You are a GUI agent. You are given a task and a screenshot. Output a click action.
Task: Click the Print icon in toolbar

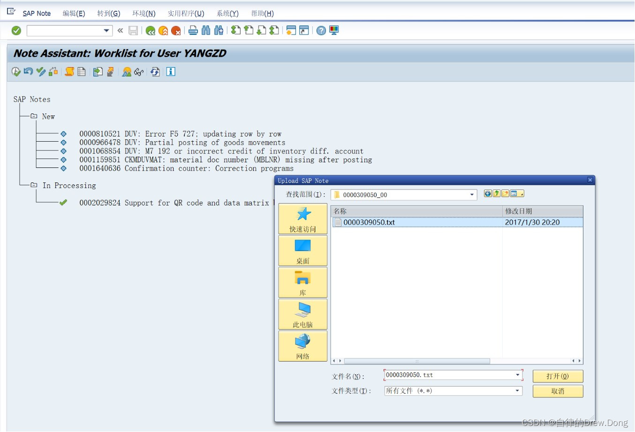point(193,30)
